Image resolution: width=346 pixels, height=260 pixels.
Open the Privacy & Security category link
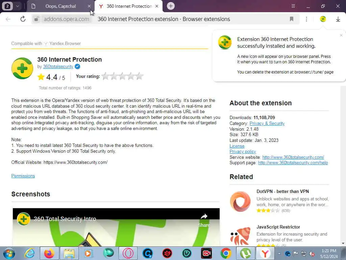coord(267,123)
